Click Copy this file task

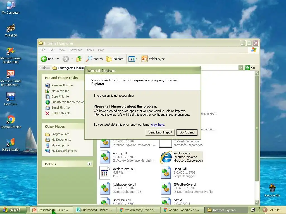click(60, 96)
